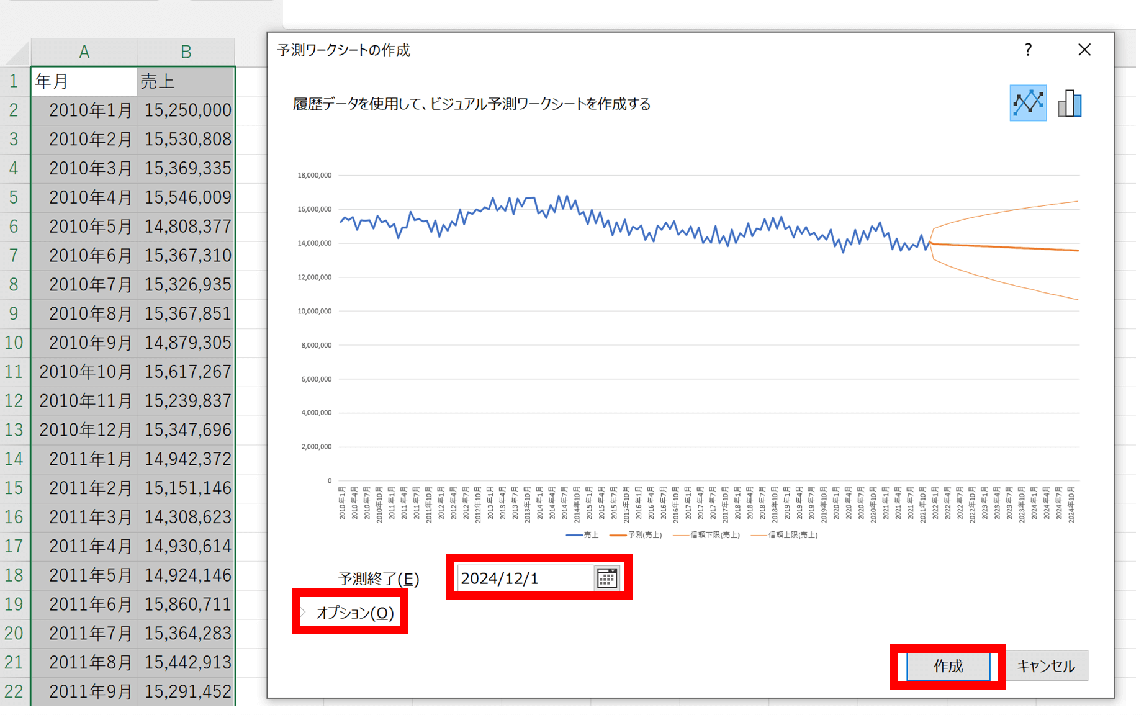Select row 1 header
The image size is (1144, 715).
coord(14,81)
